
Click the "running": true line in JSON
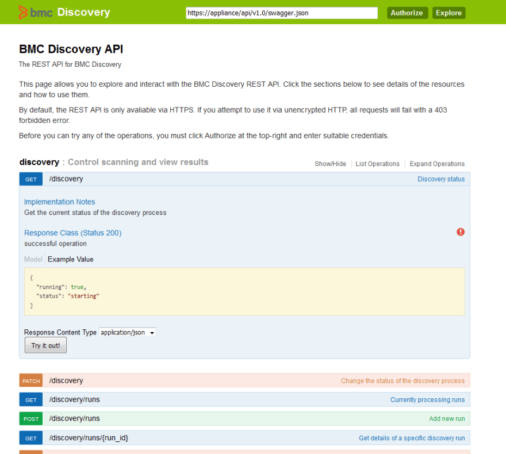pyautogui.click(x=62, y=287)
